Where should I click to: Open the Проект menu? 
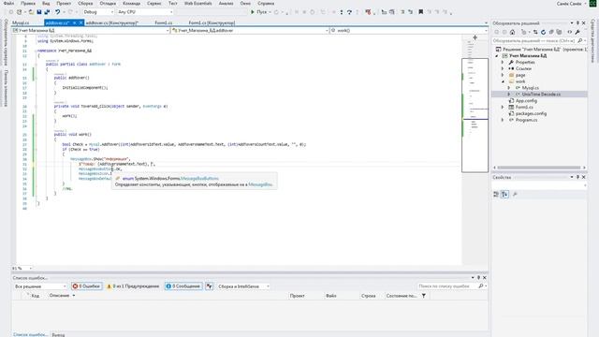point(64,3)
